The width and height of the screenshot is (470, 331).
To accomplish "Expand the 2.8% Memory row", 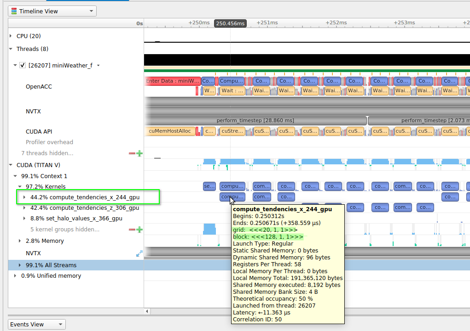I will click(x=20, y=241).
